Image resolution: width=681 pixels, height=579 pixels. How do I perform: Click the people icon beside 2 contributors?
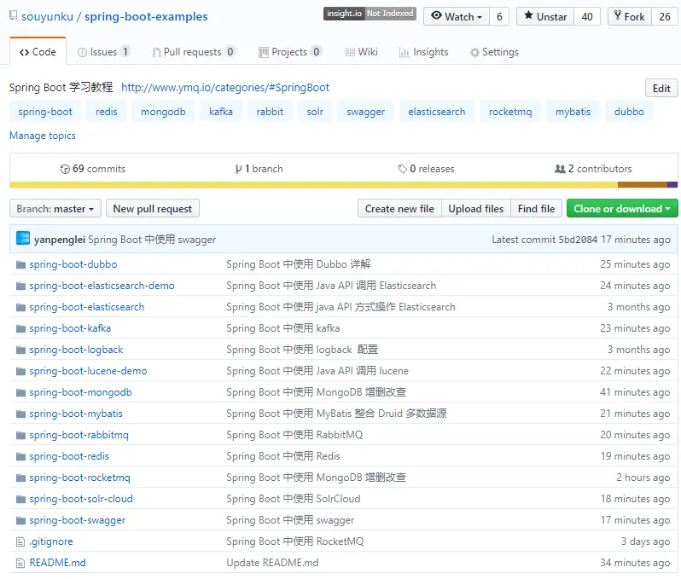[x=560, y=168]
